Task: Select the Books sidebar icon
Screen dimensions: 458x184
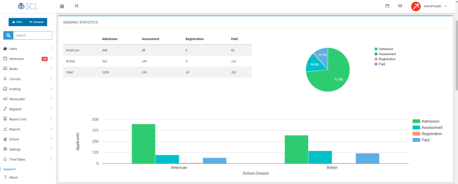Action: point(5,69)
